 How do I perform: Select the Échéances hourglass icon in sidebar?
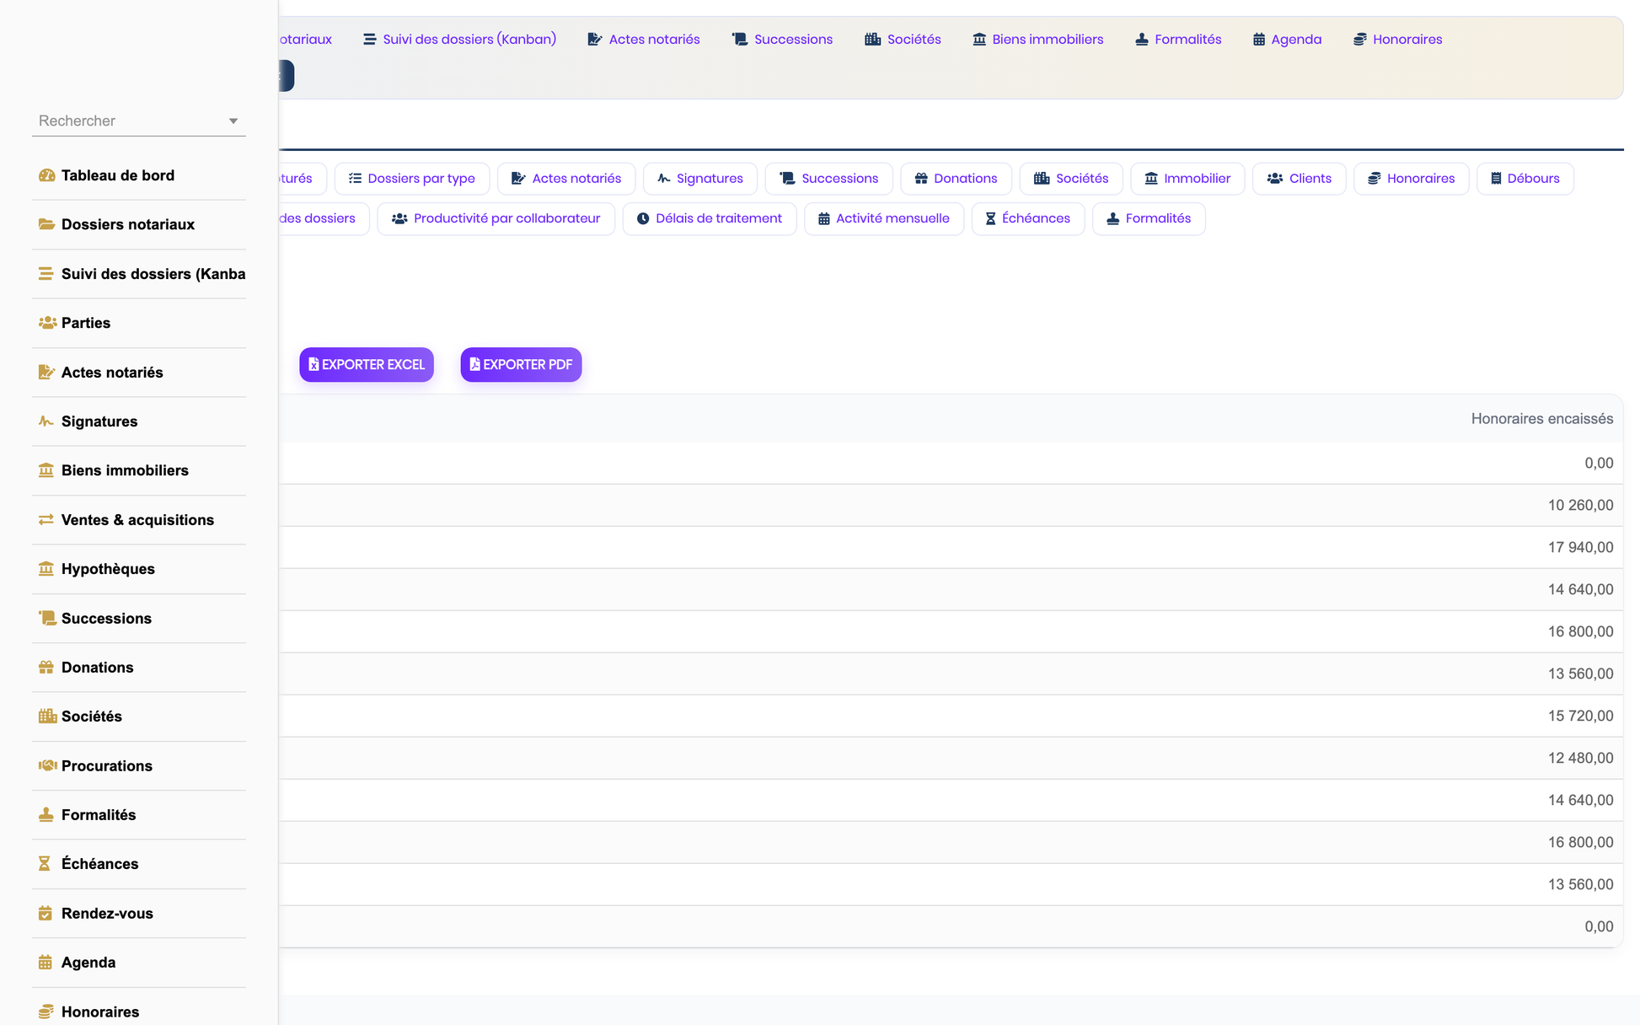tap(45, 864)
